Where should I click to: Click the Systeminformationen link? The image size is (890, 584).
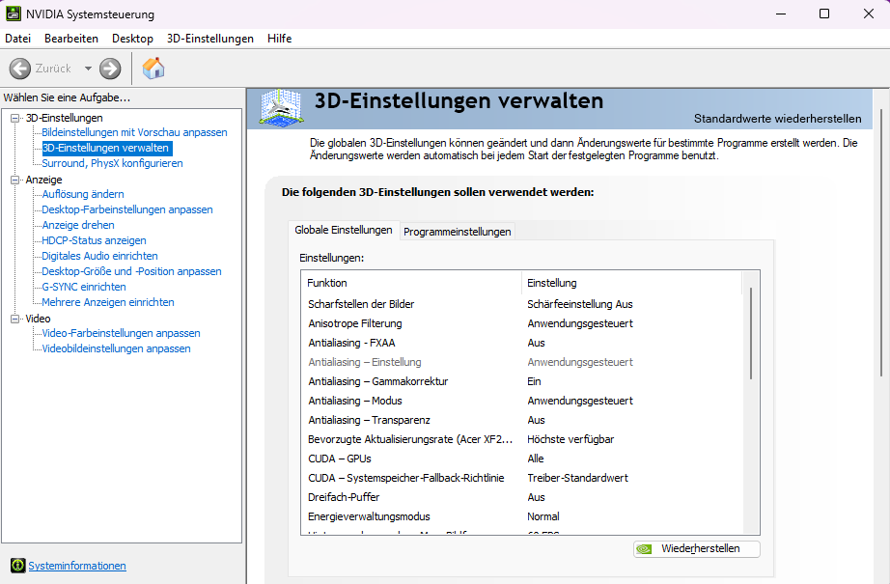point(77,566)
